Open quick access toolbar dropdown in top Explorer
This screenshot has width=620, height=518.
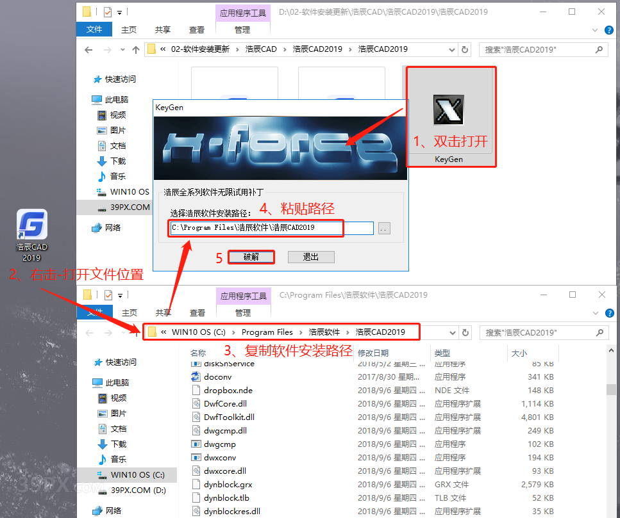point(119,13)
